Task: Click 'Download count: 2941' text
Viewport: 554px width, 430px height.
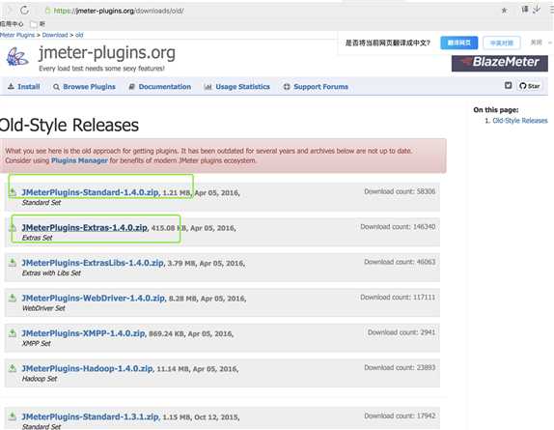Action: (x=402, y=332)
